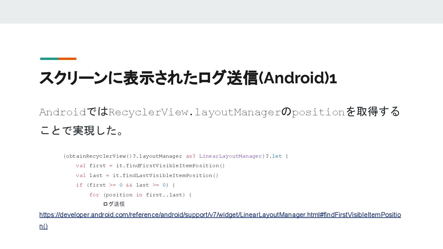Click the code line 'val last = it.findLastVisibleItemPosition()'
Image resolution: width=443 pixels, height=249 pixels.
tap(147, 176)
